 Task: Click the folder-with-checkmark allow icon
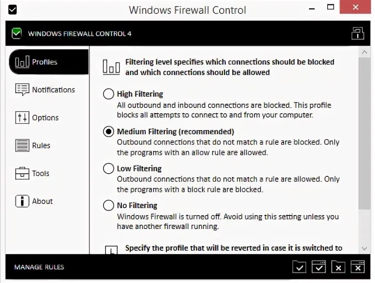(x=299, y=266)
